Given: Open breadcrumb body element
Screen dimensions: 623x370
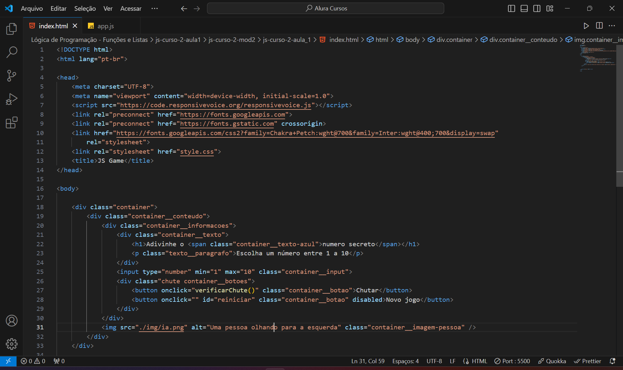Looking at the screenshot, I should coord(408,40).
